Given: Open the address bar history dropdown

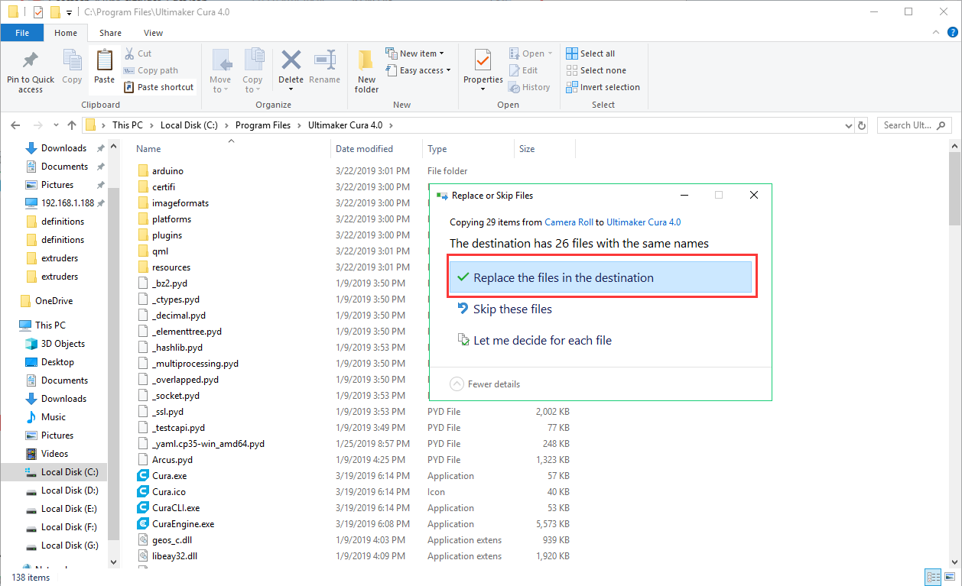Looking at the screenshot, I should click(848, 125).
